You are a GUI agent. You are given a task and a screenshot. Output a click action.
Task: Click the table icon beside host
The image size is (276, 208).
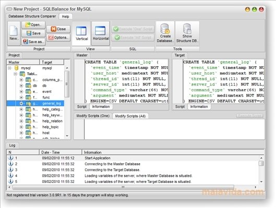pyautogui.click(x=28, y=133)
